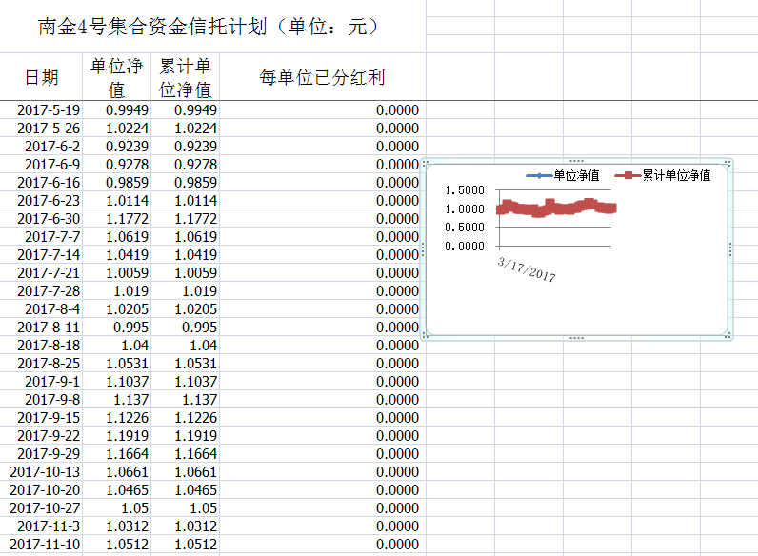Click the chart's right-middle resize handle
This screenshot has height=556, width=758.
[x=729, y=248]
